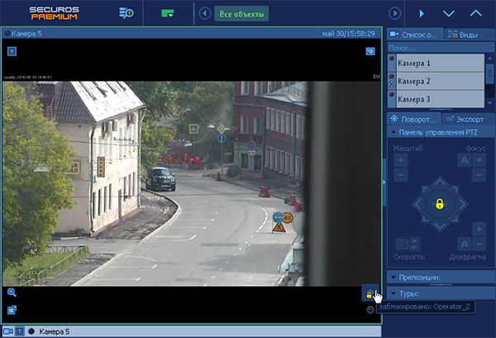The width and height of the screenshot is (496, 338).
Task: Open the 'Экспорт' tab
Action: (469, 119)
